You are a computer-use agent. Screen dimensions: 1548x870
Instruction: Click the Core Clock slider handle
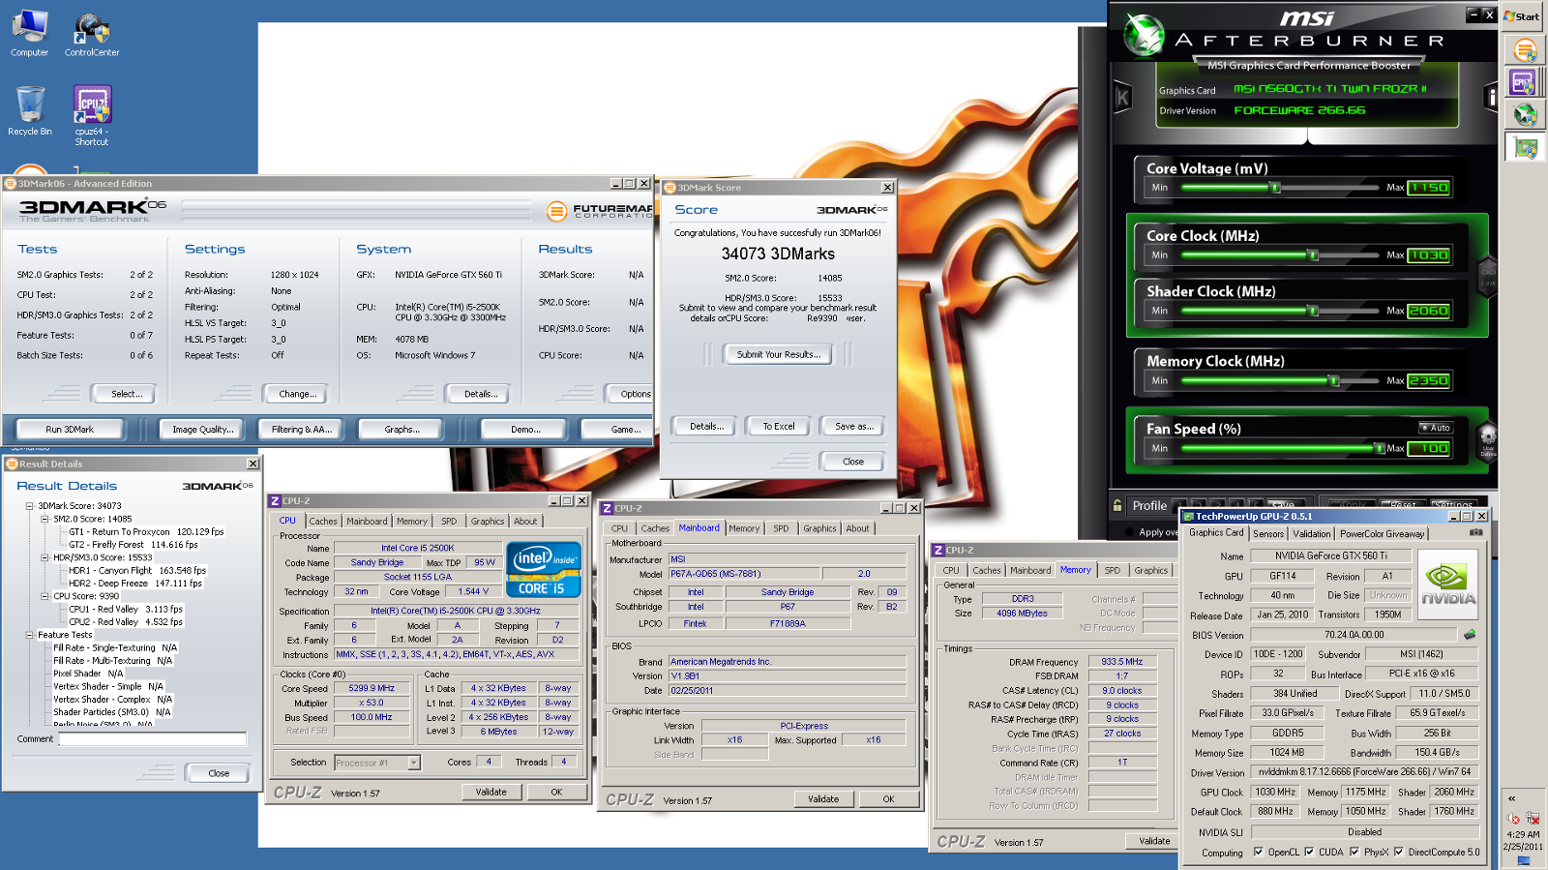click(x=1313, y=255)
